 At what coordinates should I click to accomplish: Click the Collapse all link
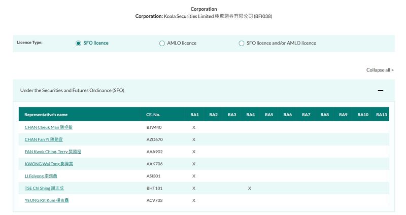pos(380,70)
